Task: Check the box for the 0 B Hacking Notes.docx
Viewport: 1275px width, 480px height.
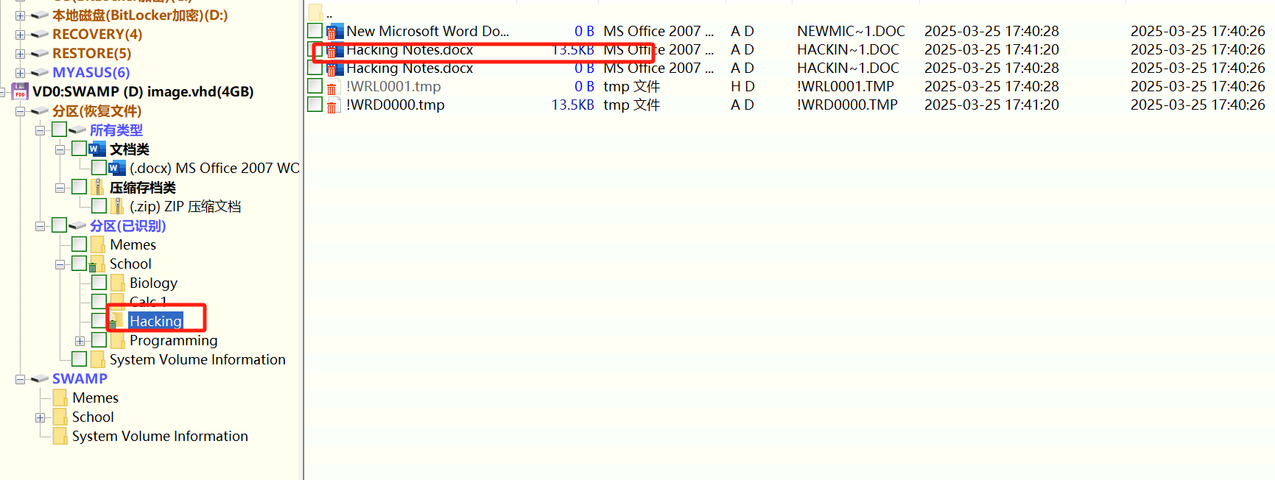Action: 315,67
